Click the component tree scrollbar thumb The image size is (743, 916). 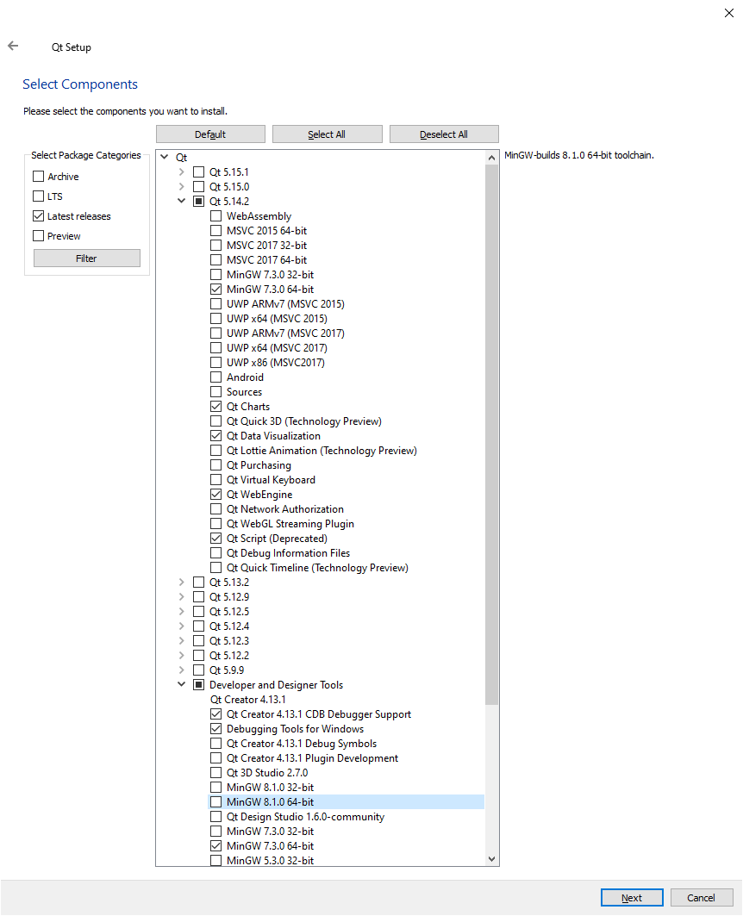(x=492, y=434)
